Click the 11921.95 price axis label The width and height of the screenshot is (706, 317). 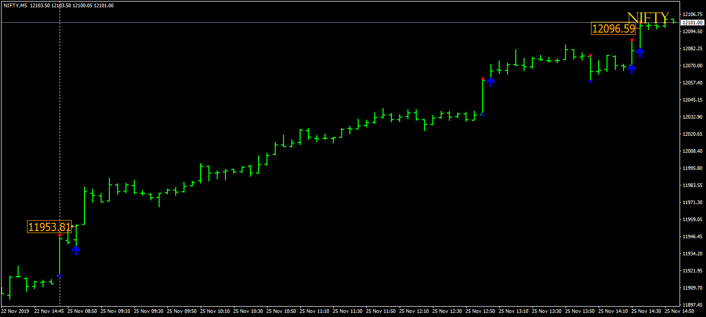[693, 271]
